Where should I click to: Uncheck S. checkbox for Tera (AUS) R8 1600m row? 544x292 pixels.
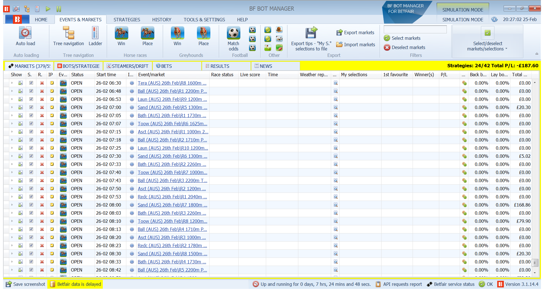(31, 83)
